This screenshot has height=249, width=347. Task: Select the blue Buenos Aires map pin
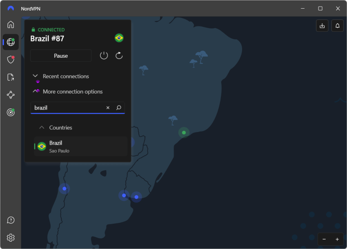coord(124,196)
